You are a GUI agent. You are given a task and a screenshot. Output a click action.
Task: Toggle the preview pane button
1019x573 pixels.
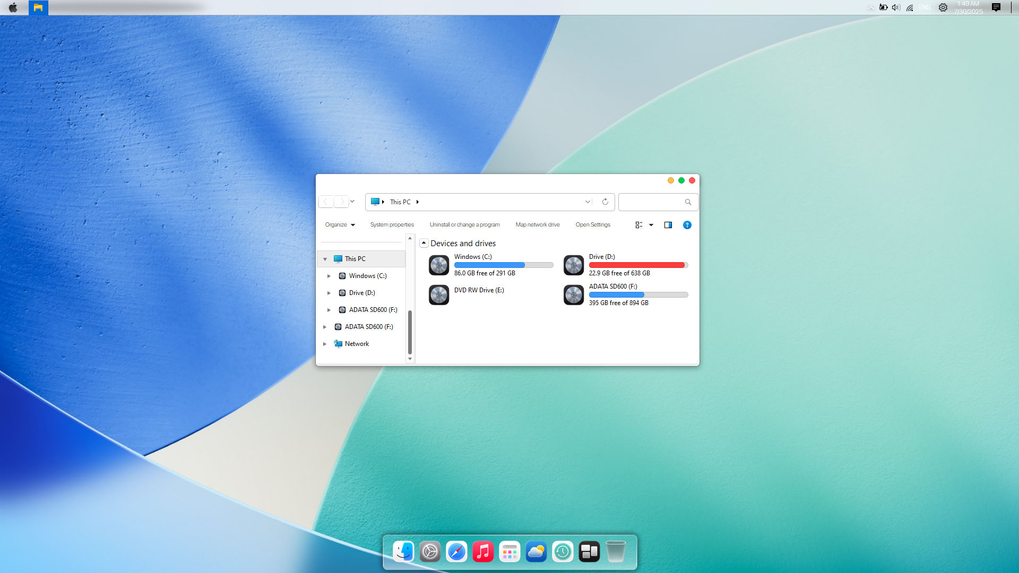pos(668,225)
